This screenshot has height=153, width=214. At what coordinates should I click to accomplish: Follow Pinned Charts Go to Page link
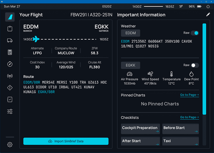pos(189,95)
